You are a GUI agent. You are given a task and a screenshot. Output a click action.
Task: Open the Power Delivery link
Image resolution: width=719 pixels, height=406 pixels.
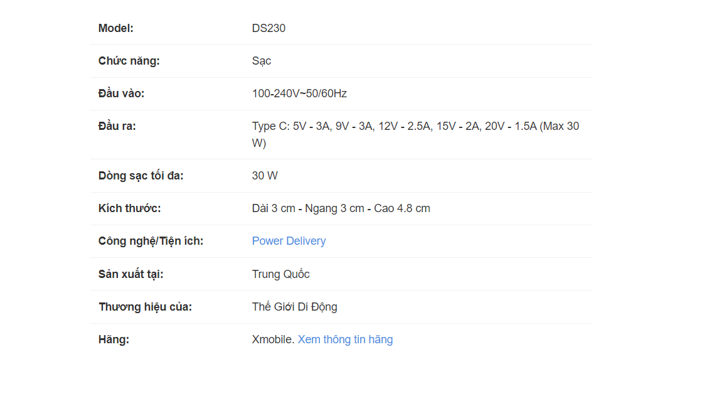(289, 241)
